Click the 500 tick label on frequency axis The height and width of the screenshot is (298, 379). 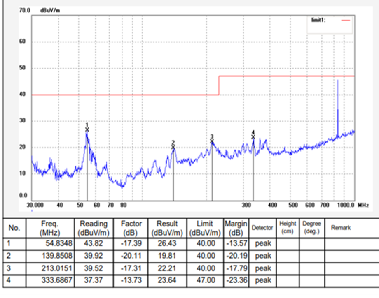293,205
